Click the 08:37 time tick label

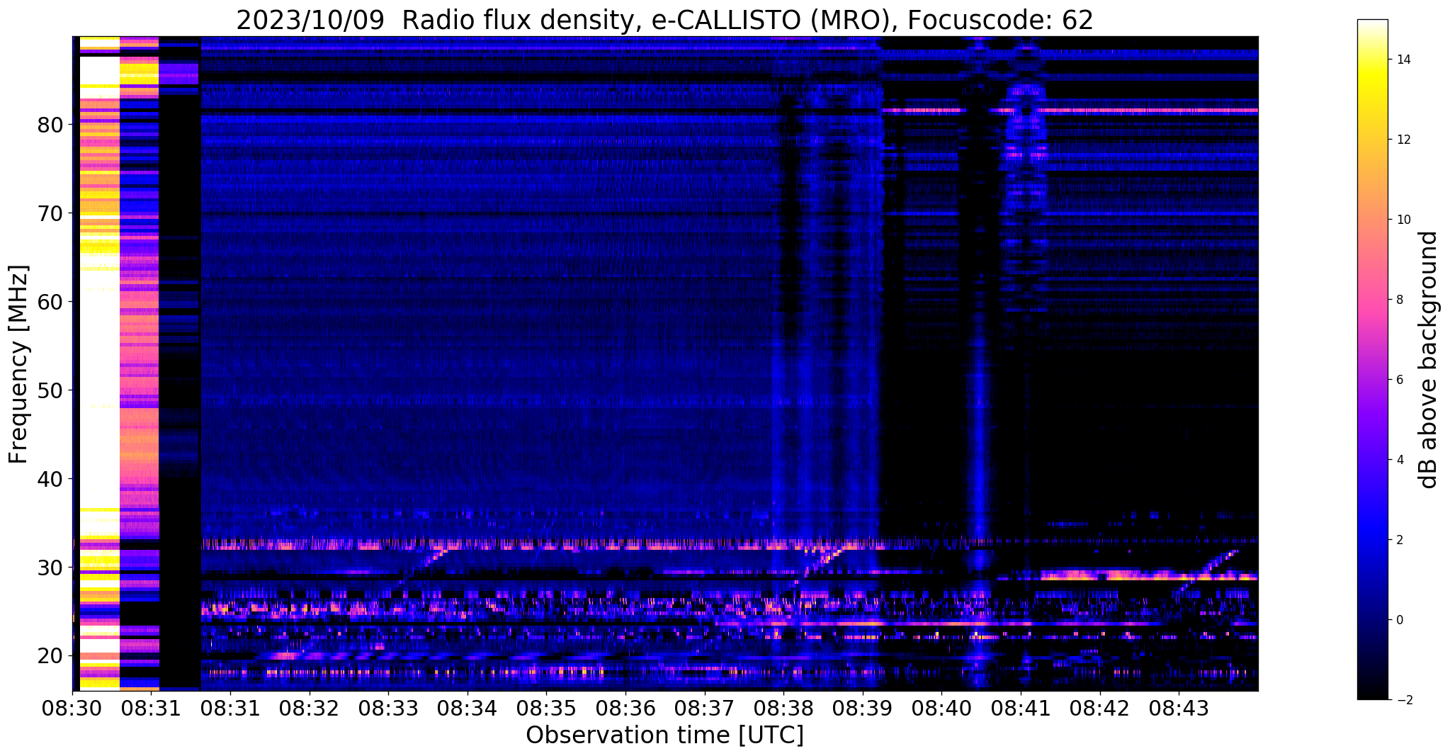[x=705, y=709]
